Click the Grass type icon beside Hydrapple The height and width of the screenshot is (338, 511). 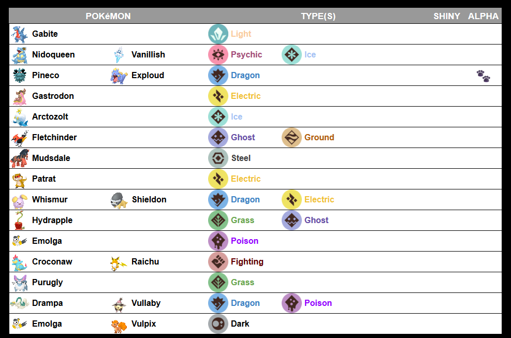(218, 221)
